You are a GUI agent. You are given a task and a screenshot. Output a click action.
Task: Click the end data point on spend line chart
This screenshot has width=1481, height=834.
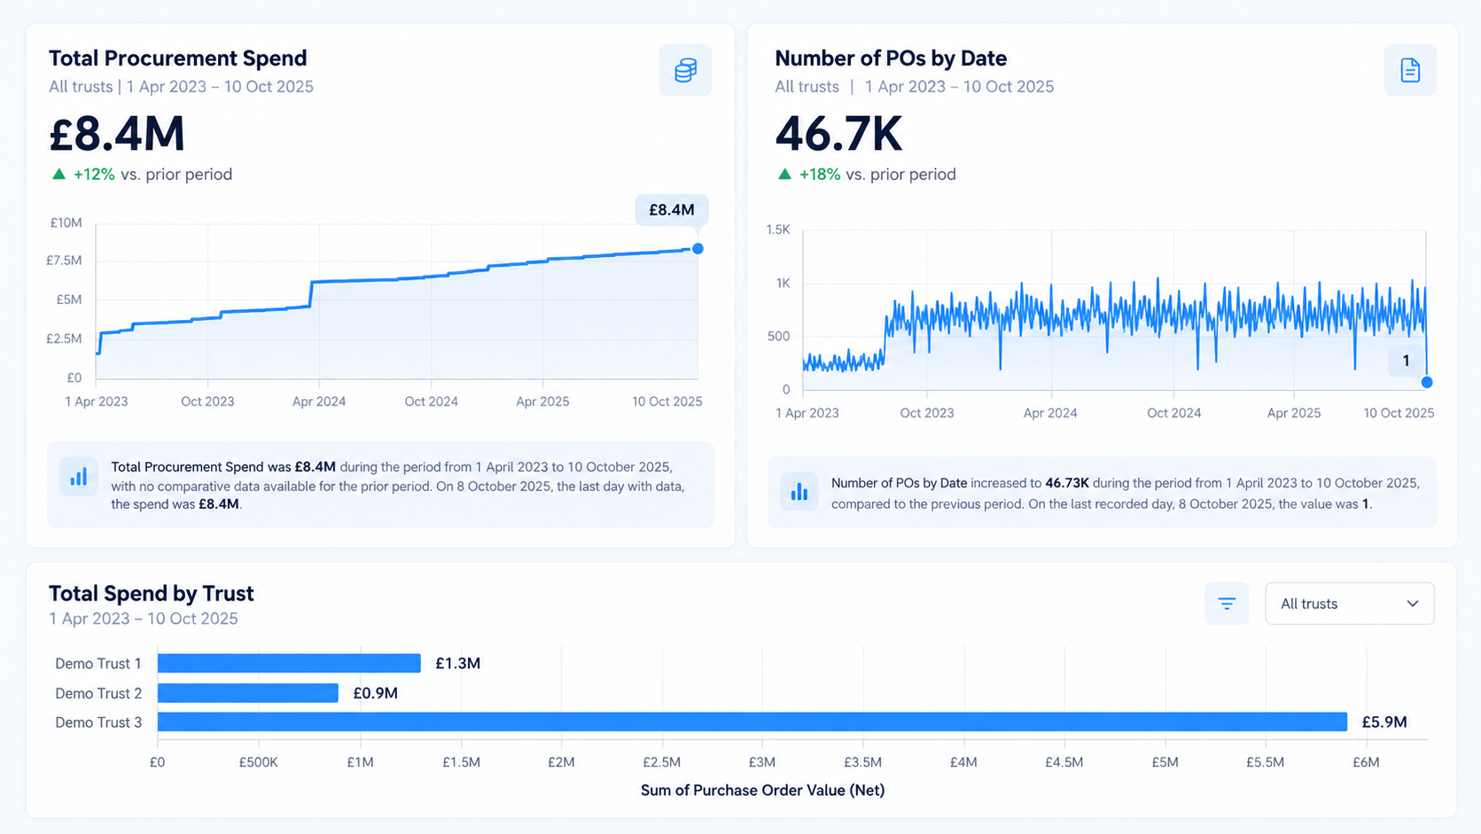(698, 249)
